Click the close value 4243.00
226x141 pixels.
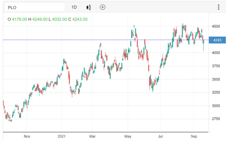pos(80,19)
